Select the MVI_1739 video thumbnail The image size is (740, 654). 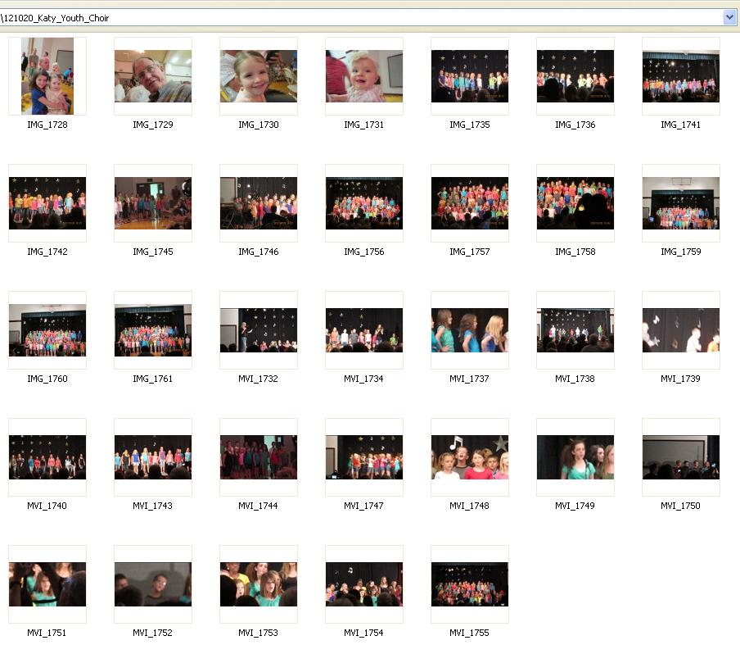pyautogui.click(x=681, y=330)
